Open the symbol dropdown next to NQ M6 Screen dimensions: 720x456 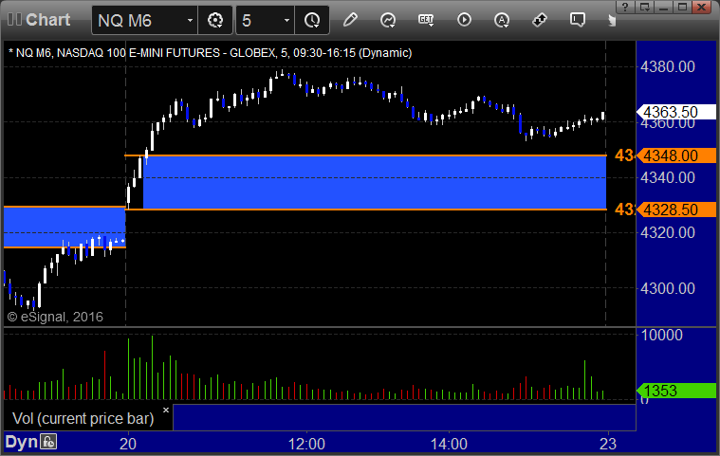click(190, 21)
